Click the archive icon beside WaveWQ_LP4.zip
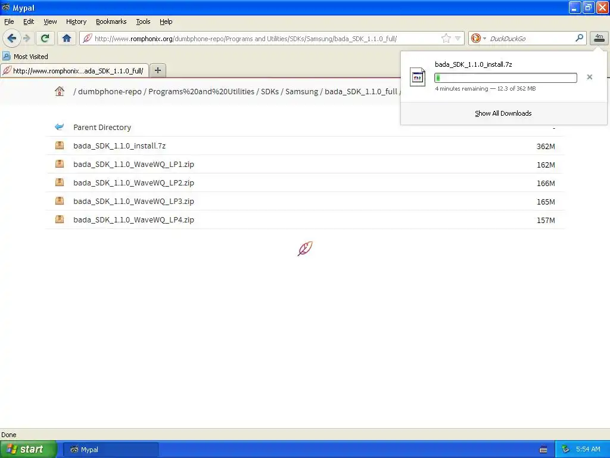The width and height of the screenshot is (610, 458). click(x=60, y=219)
